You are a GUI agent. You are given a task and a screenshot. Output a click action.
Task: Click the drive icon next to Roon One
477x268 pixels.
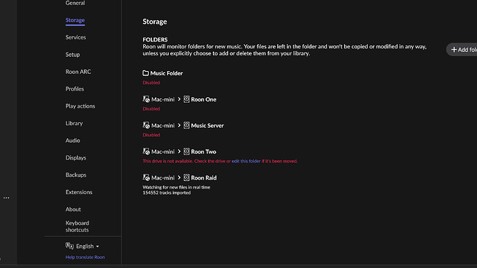click(x=187, y=99)
